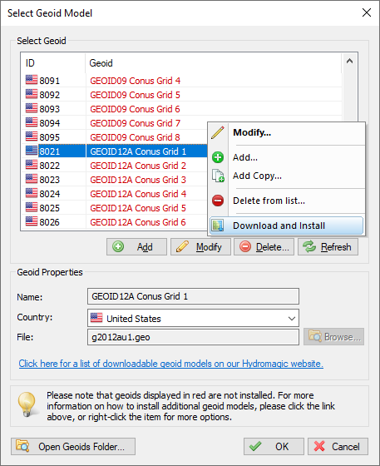Select the GEOID12A Conus Grid 4 row
The image size is (380, 466).
click(114, 194)
